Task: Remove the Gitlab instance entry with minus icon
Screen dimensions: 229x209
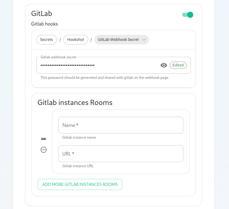Action: pos(44,150)
